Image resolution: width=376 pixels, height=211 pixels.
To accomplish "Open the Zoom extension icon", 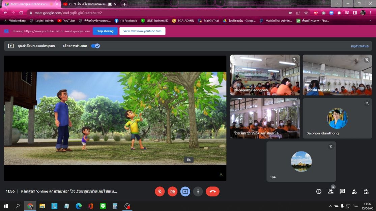I will [x=331, y=13].
